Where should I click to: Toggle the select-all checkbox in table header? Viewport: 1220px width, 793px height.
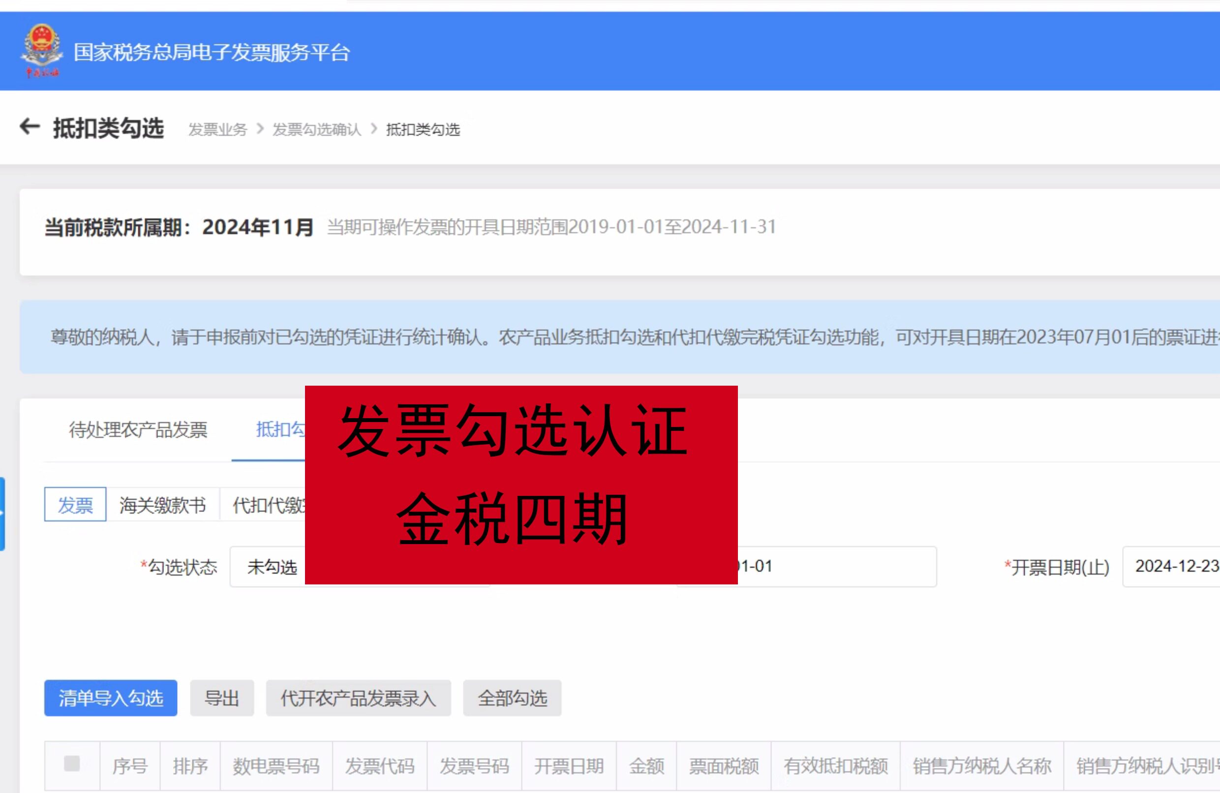72,763
